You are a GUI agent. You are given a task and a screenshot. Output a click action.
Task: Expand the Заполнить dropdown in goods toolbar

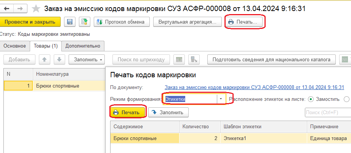coord(87,59)
